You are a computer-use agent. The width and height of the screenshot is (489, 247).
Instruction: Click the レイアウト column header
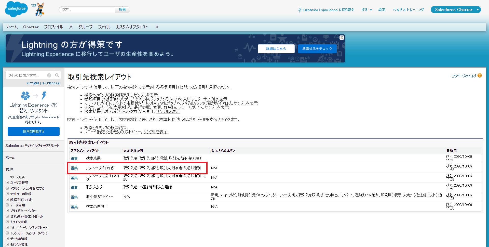pos(93,150)
